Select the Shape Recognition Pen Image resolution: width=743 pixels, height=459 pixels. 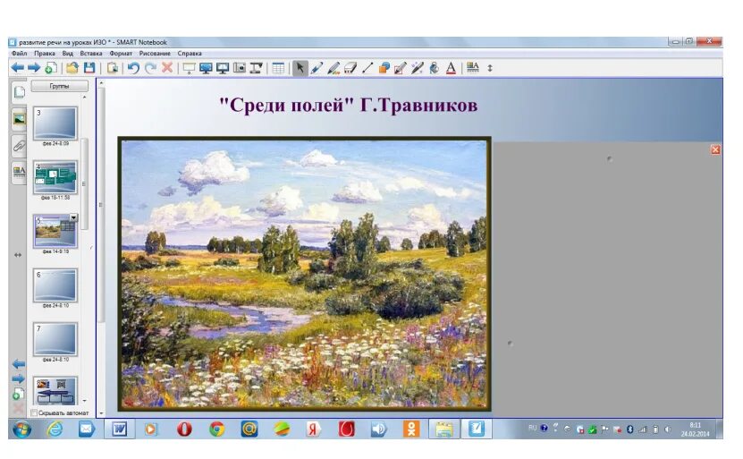(x=401, y=68)
